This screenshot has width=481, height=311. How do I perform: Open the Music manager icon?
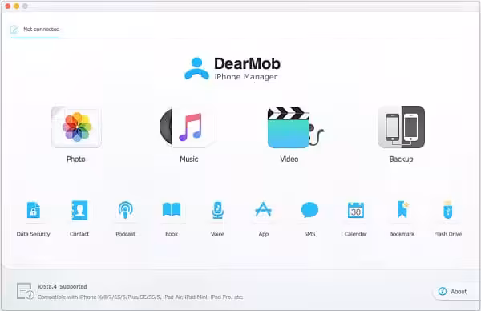187,127
